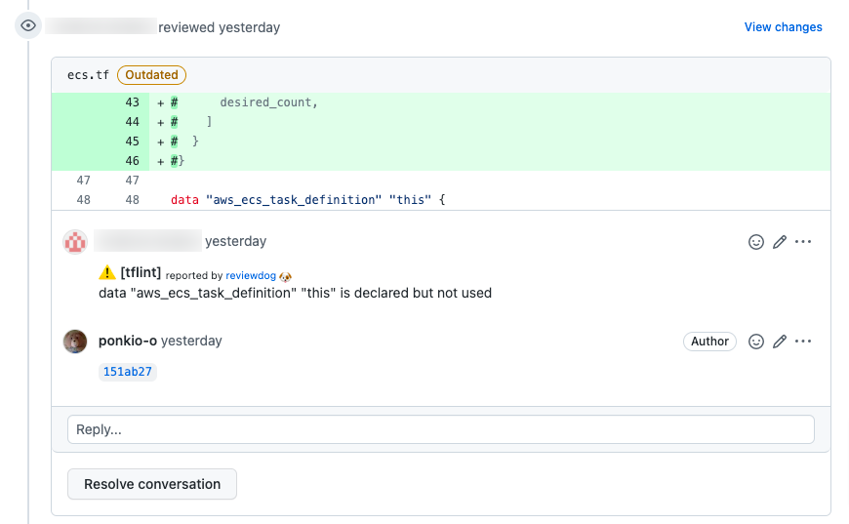Click line number 46 in the diff
The width and height of the screenshot is (849, 524).
(132, 161)
